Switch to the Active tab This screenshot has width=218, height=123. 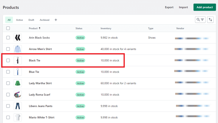click(19, 20)
